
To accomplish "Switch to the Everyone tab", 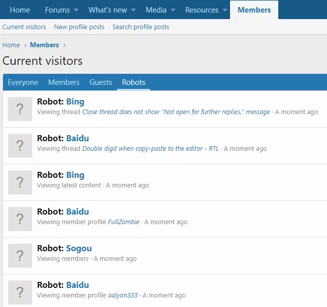I will coord(23,82).
